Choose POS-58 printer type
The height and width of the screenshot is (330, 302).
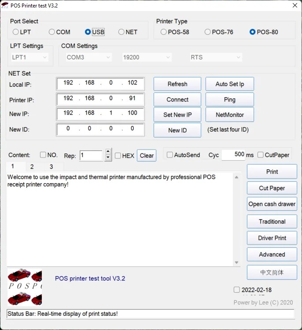pos(164,32)
